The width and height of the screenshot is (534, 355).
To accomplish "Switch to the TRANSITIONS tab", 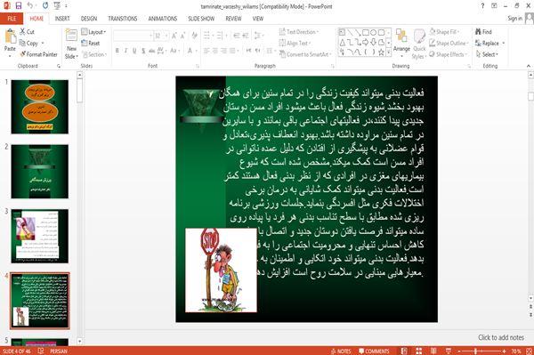I will 123,19.
